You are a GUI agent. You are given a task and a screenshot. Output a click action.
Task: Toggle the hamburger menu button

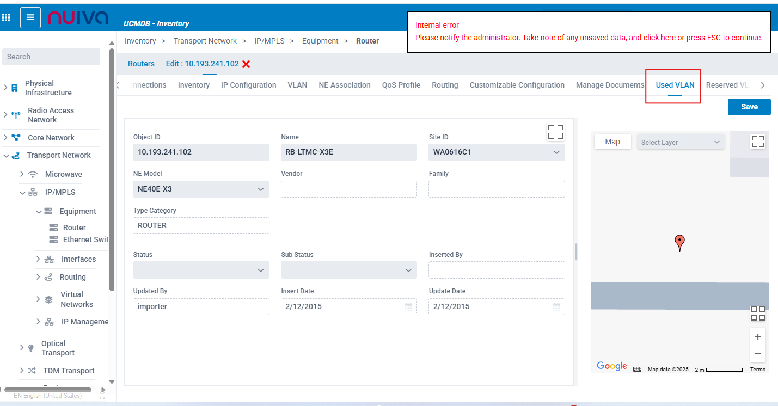30,17
